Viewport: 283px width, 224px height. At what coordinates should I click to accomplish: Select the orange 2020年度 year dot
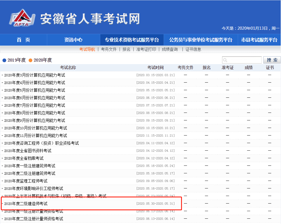31,60
